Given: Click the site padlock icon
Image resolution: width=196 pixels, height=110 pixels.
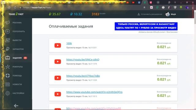Looking at the screenshot, I should (x=20, y=8).
